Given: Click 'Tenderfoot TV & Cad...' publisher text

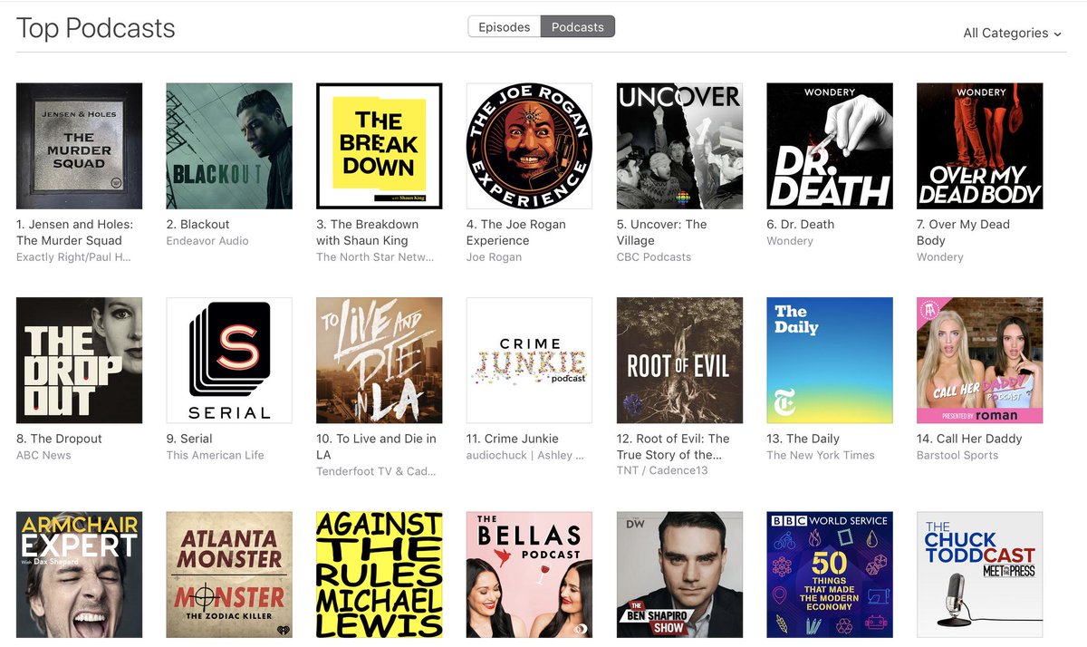Looking at the screenshot, I should point(376,471).
